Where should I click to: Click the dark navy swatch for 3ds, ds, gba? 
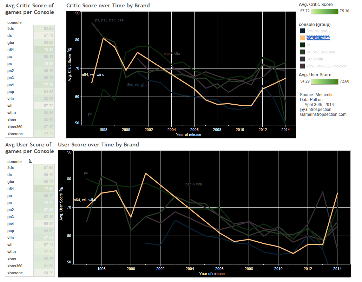(302, 31)
